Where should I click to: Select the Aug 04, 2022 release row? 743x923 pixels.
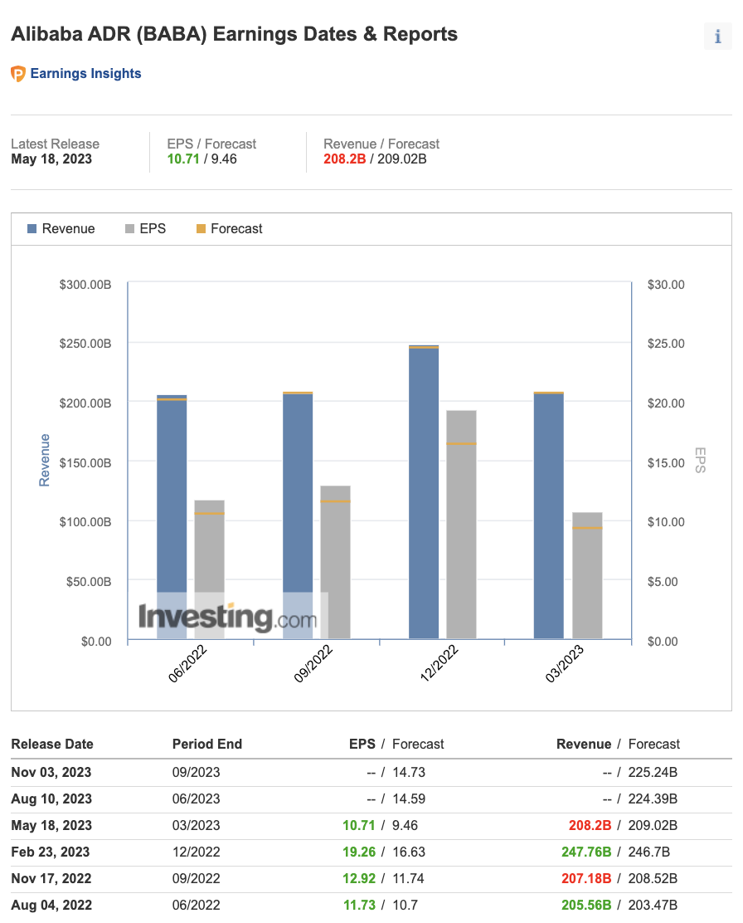(x=371, y=905)
